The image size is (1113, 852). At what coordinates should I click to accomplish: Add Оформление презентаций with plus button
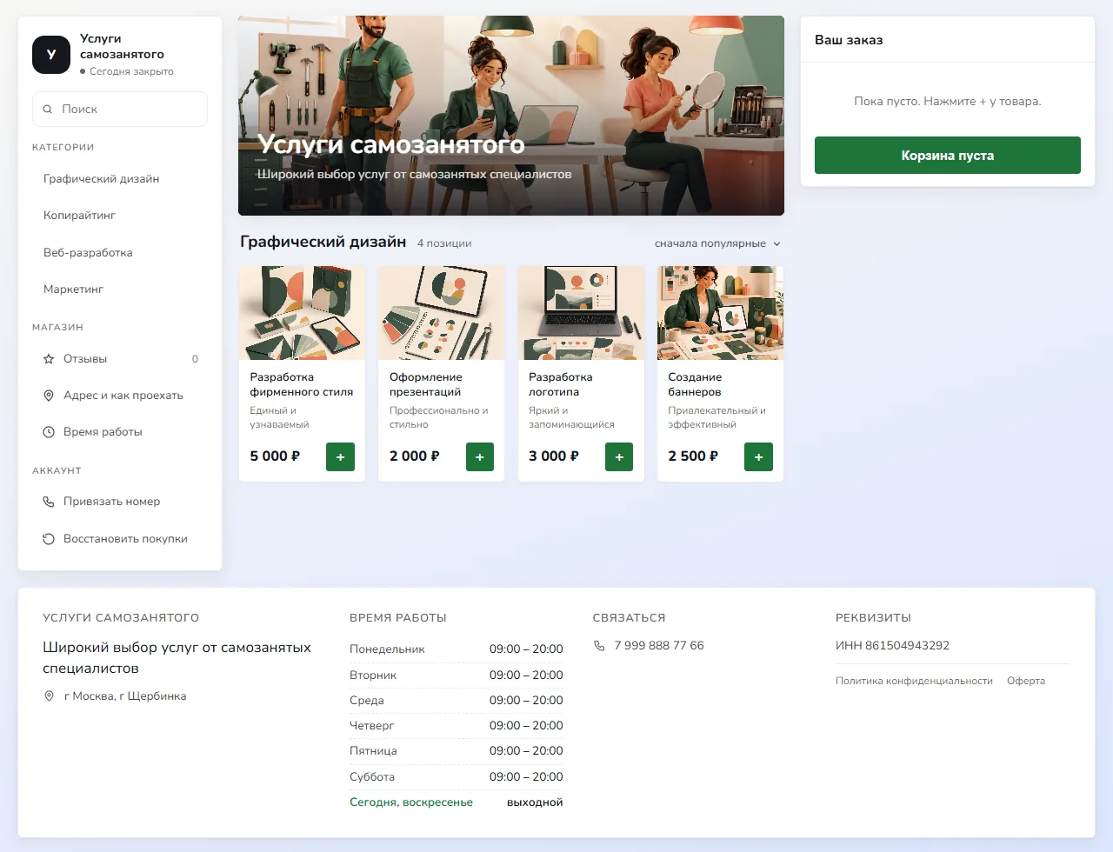(x=480, y=456)
